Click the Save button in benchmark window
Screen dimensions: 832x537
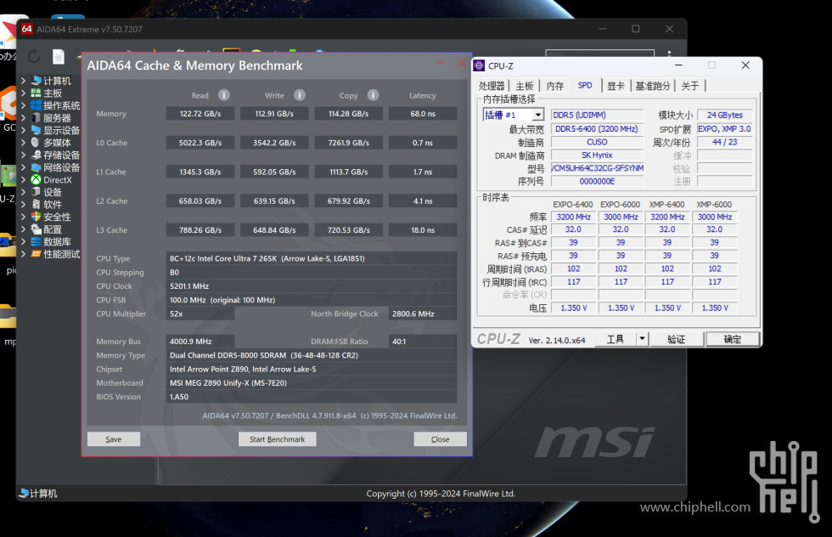114,439
